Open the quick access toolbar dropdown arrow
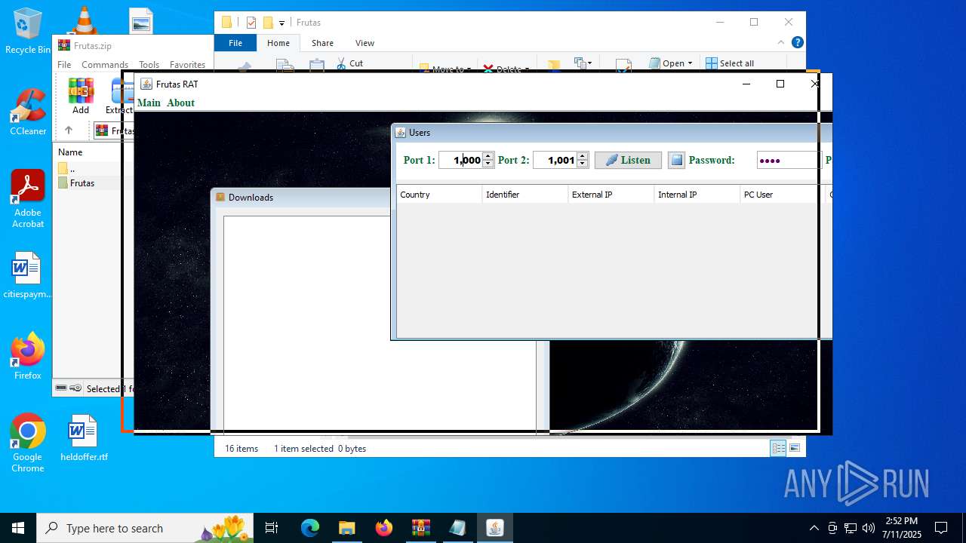Screen dimensions: 966x543 281,23
